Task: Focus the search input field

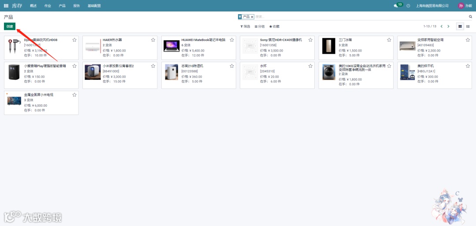Action: (x=361, y=17)
